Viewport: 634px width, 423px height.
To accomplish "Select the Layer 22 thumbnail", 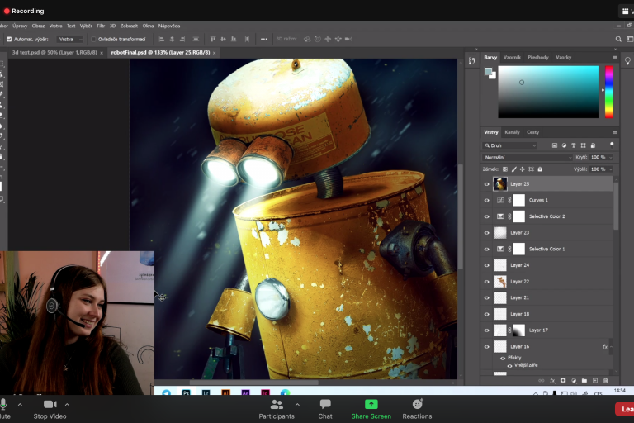I will point(500,282).
